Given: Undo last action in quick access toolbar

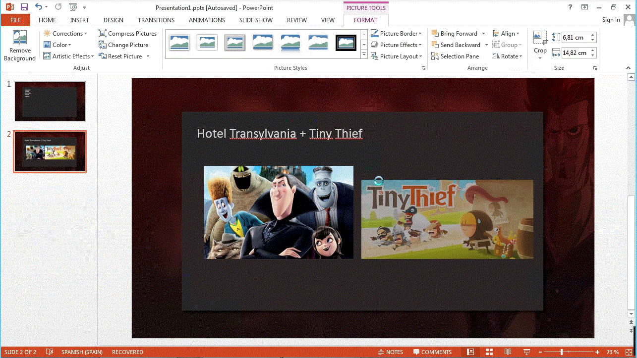Looking at the screenshot, I should point(38,7).
